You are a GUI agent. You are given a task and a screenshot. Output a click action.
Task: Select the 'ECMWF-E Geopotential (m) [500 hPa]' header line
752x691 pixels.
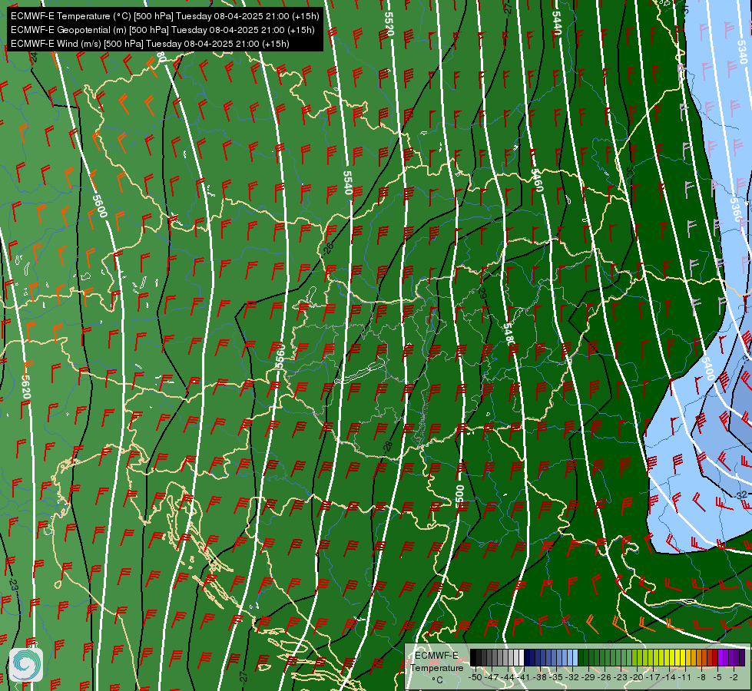163,30
